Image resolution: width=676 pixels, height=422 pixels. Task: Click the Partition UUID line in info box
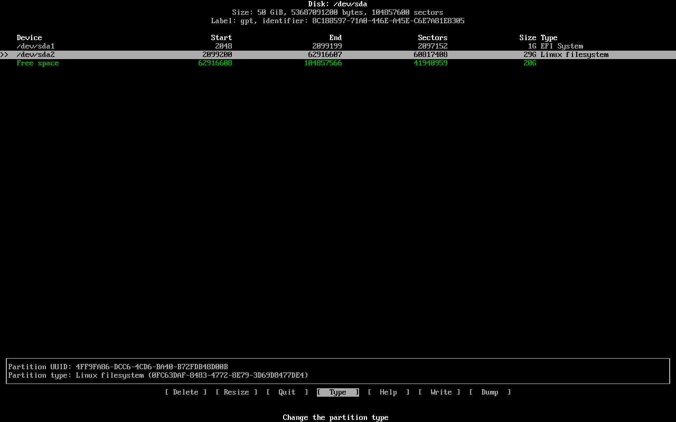[118, 367]
